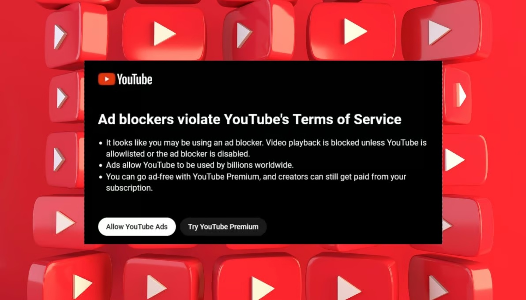
Task: Click the bullet text about YouTube Premium subscription
Action: [256, 182]
